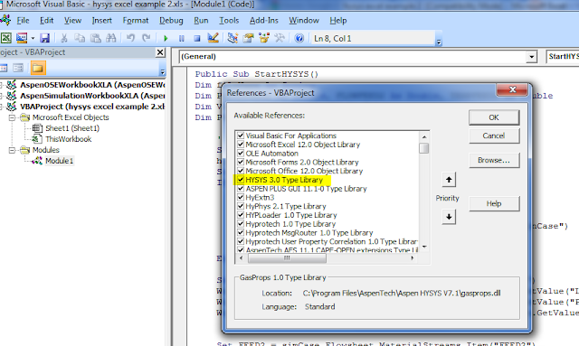Image resolution: width=579 pixels, height=346 pixels.
Task: Open the Properties Window toolbar icon
Action: point(248,38)
